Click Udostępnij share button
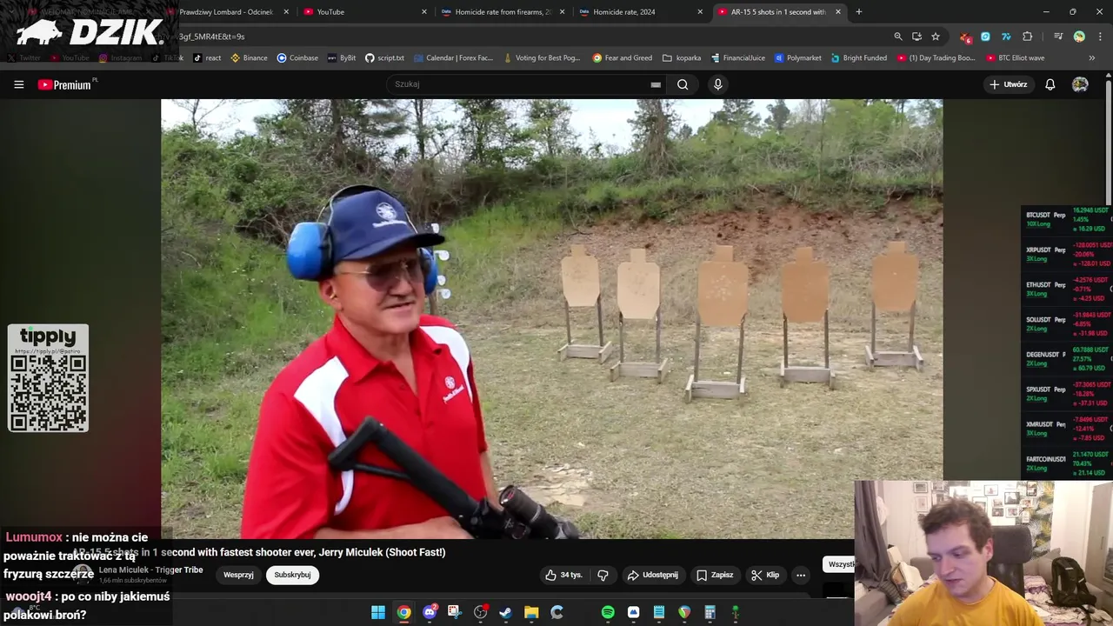This screenshot has height=626, width=1113. tap(652, 575)
